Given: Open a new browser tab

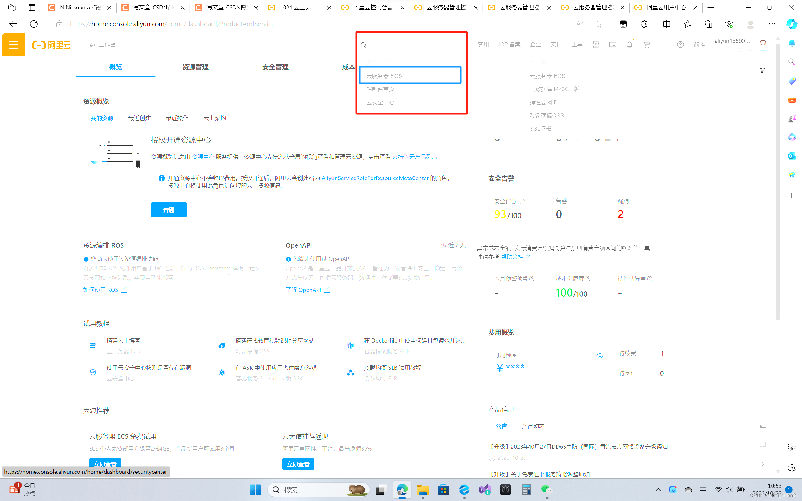Looking at the screenshot, I should [x=711, y=7].
